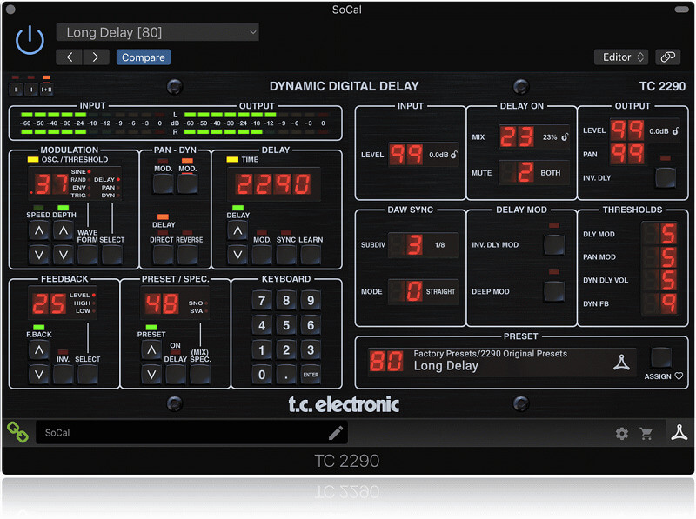Open settings with the gear icon
This screenshot has width=696, height=519.
pos(622,434)
